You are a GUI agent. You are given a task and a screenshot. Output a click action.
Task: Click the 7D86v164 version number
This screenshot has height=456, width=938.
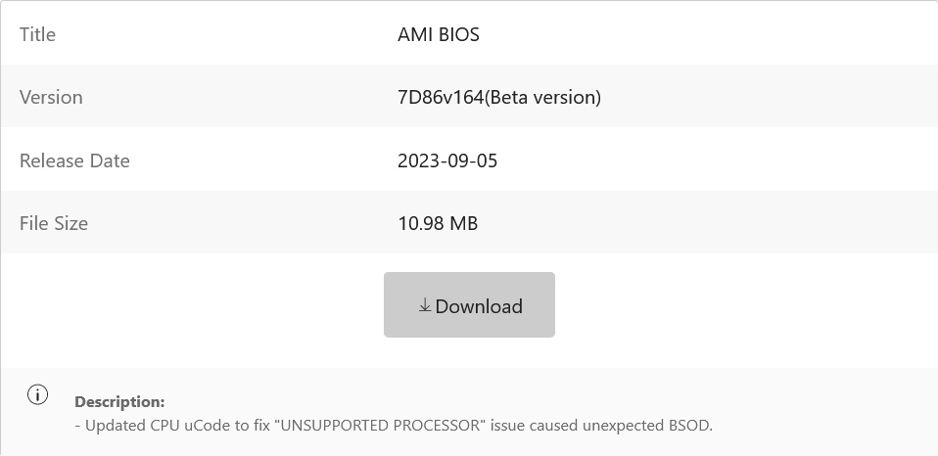tap(441, 98)
